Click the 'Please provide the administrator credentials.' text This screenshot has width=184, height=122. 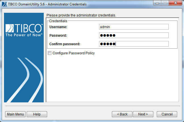pyautogui.click(x=81, y=15)
